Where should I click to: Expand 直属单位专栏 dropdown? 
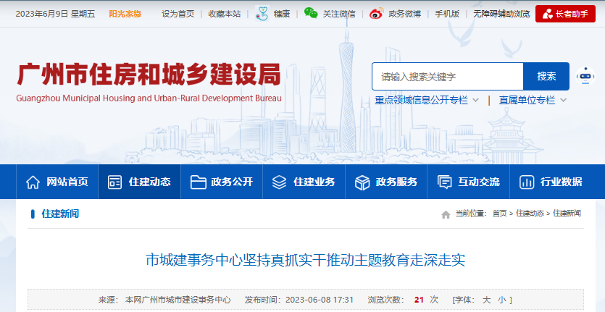563,101
